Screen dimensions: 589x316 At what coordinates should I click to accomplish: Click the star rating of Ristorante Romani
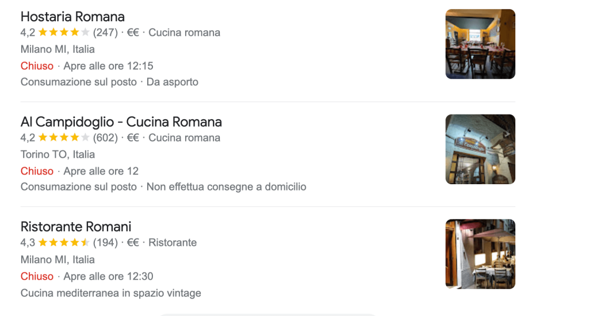(x=64, y=242)
